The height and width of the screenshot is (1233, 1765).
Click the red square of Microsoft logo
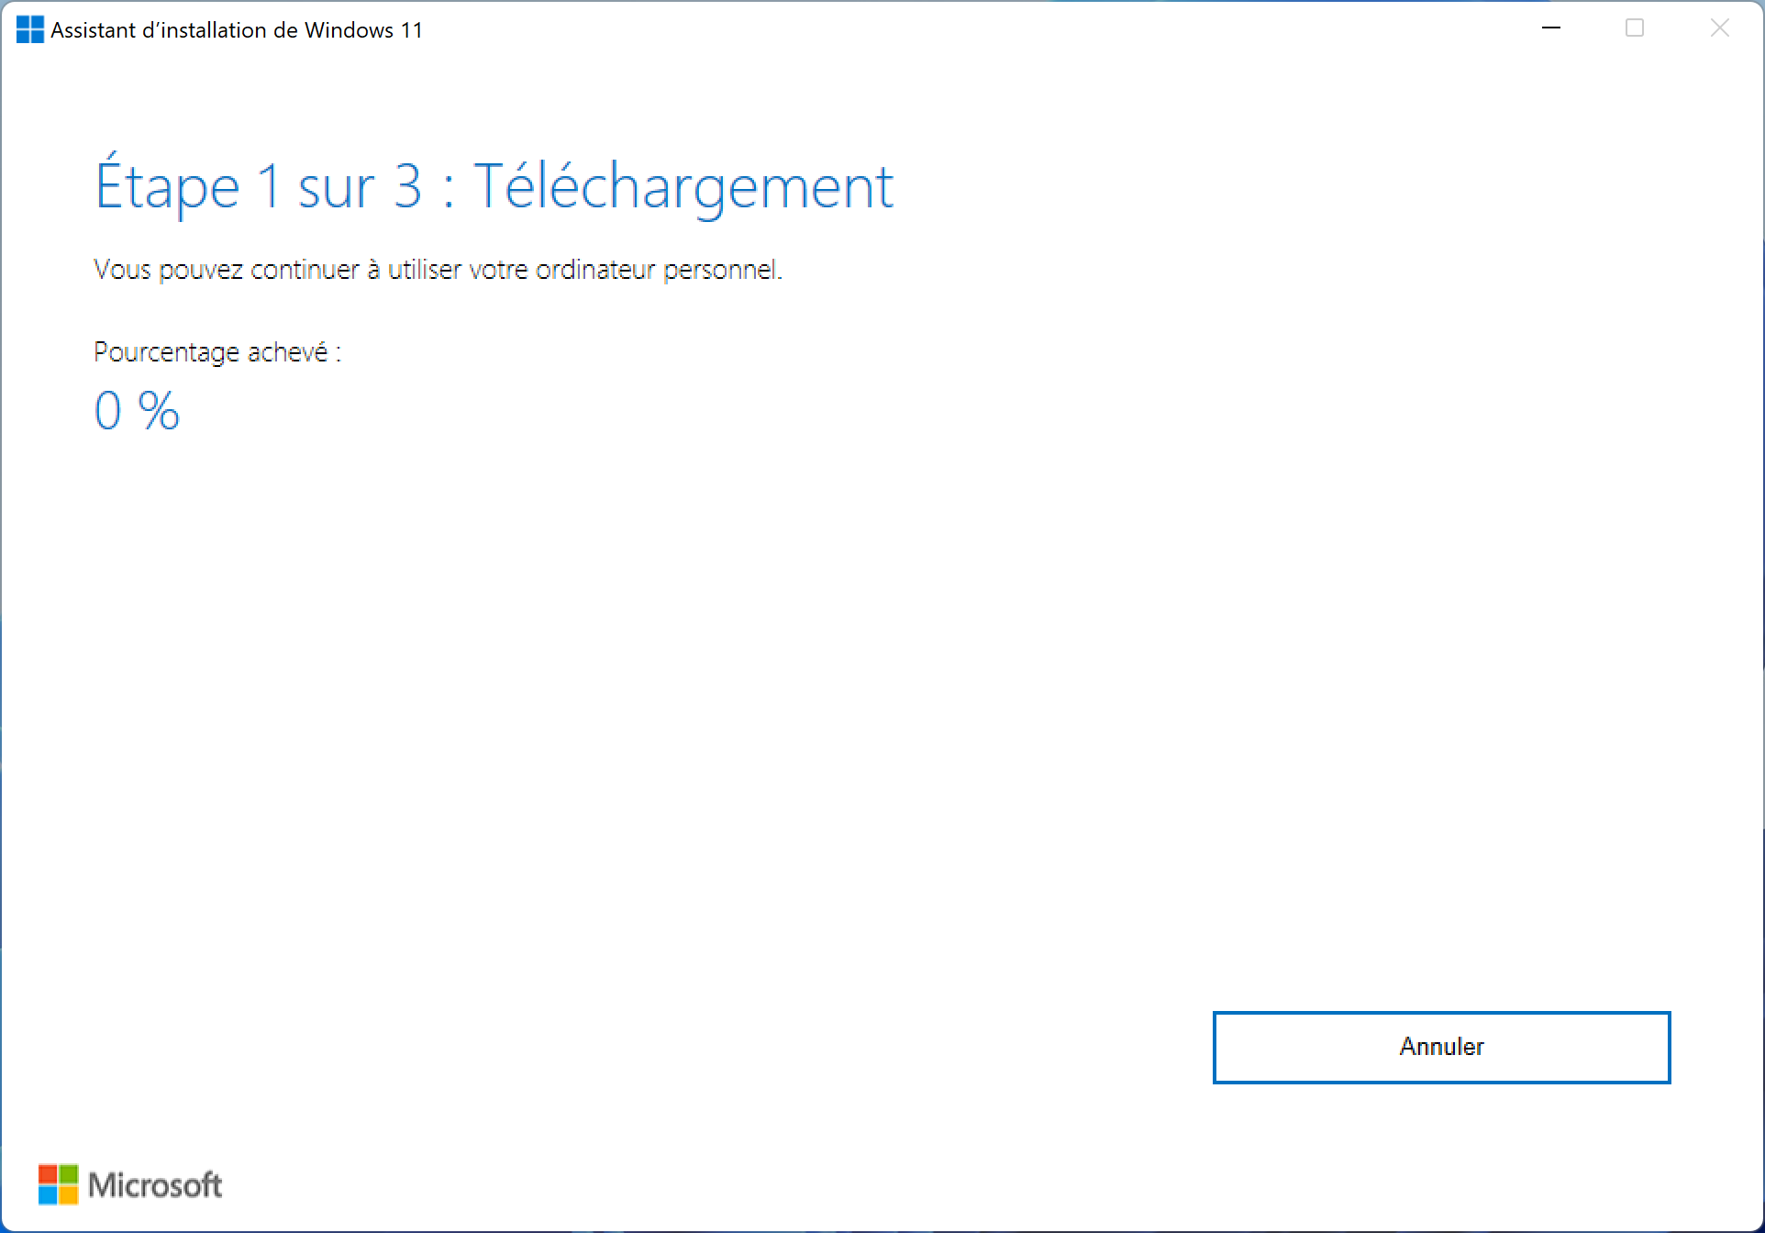pyautogui.click(x=48, y=1174)
